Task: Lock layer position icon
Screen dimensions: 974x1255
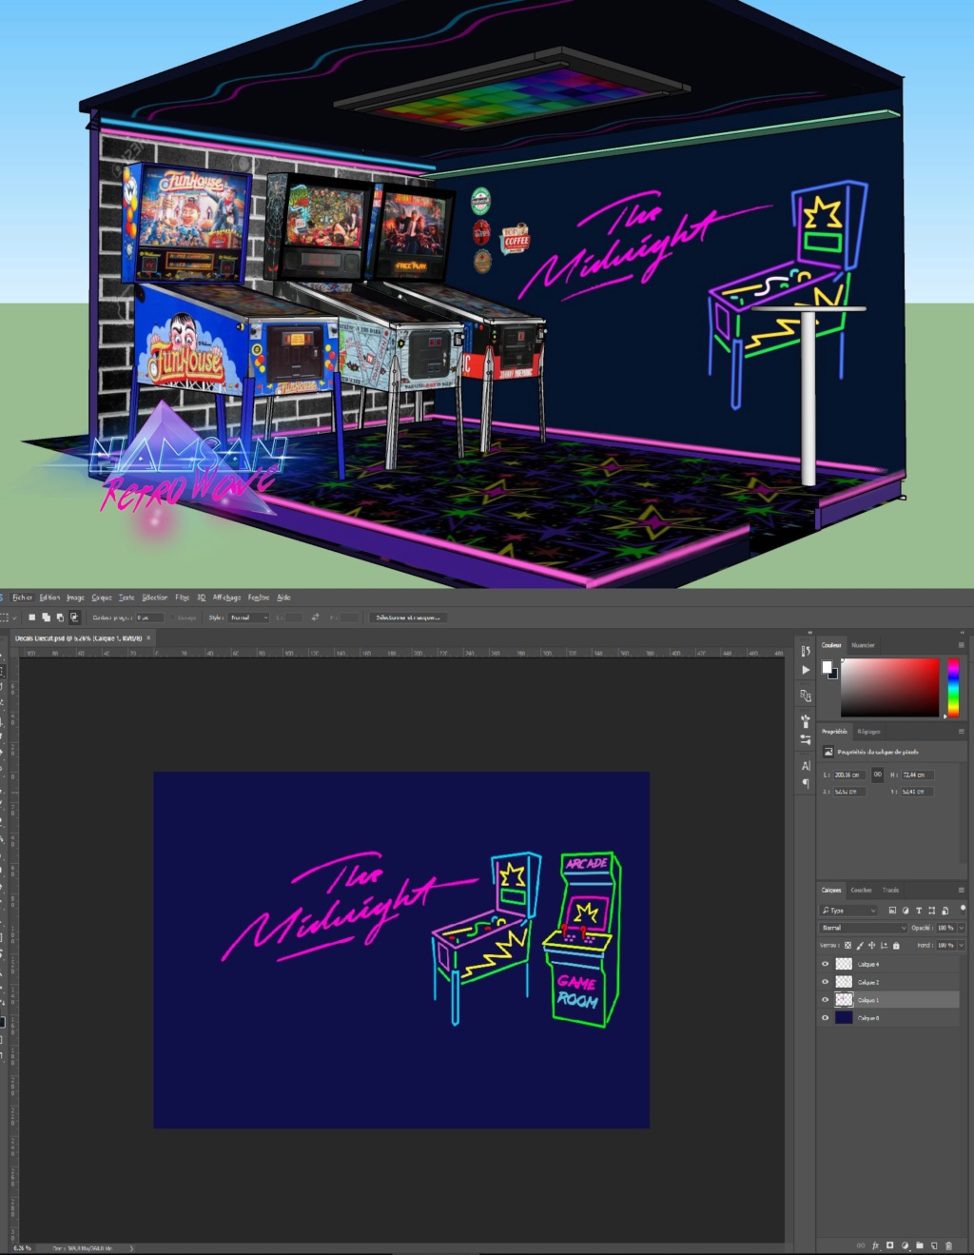Action: (872, 946)
